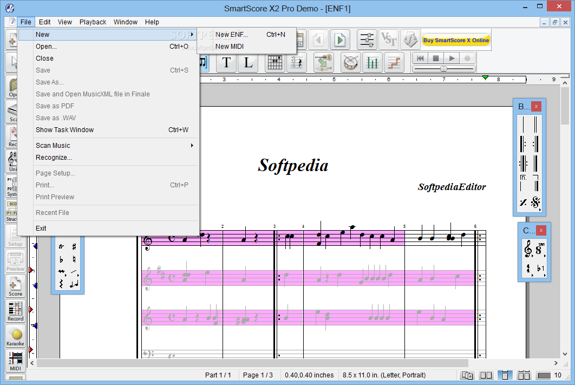The width and height of the screenshot is (575, 385).
Task: Select the trill symbol in palette
Action: pyautogui.click(x=61, y=247)
